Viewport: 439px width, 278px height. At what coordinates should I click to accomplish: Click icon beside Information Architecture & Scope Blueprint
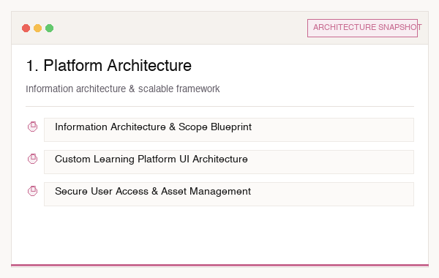pos(32,127)
